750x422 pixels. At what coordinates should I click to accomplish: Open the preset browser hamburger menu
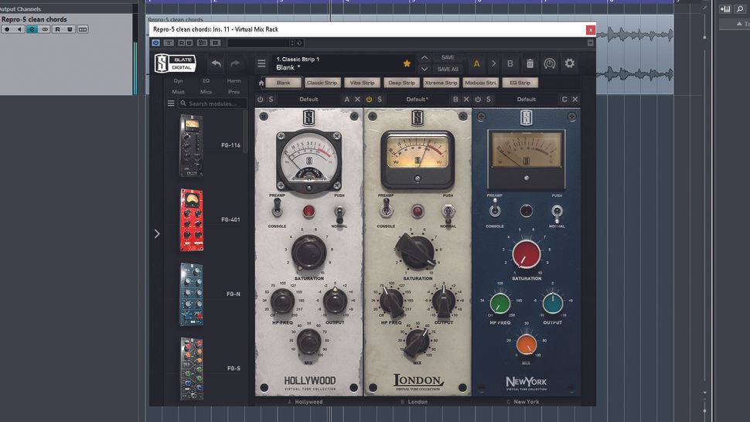pos(261,63)
